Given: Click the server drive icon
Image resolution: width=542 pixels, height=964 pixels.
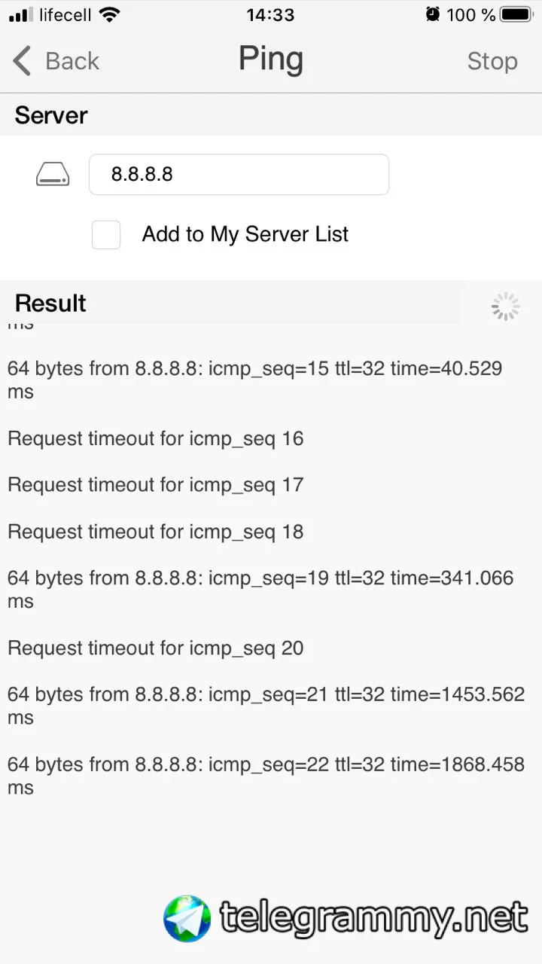Looking at the screenshot, I should coord(53,175).
